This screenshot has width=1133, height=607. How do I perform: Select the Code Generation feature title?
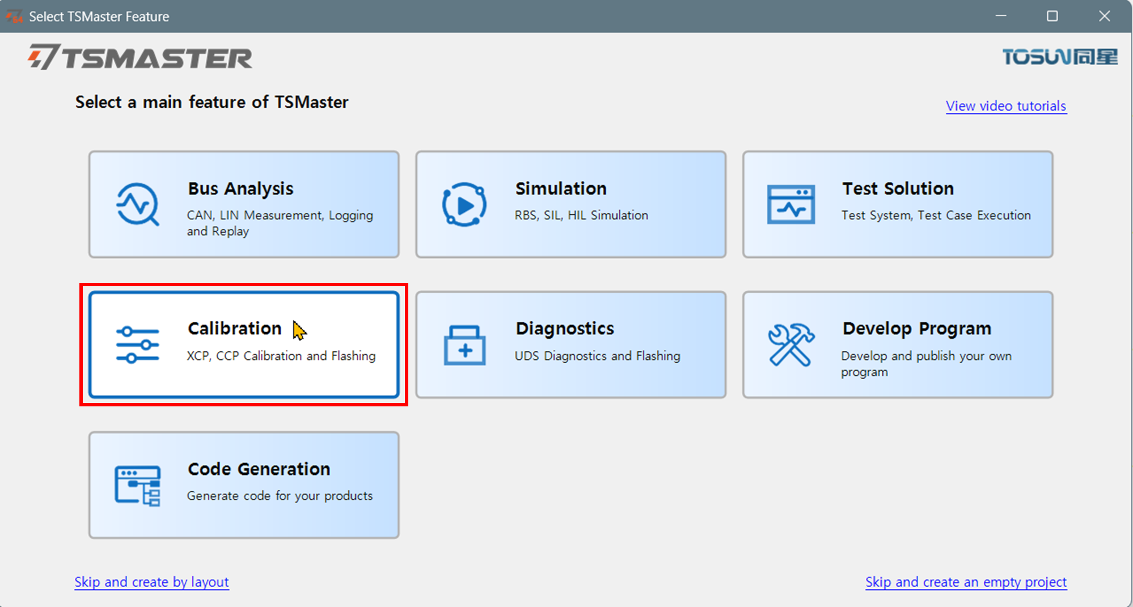[x=259, y=469]
